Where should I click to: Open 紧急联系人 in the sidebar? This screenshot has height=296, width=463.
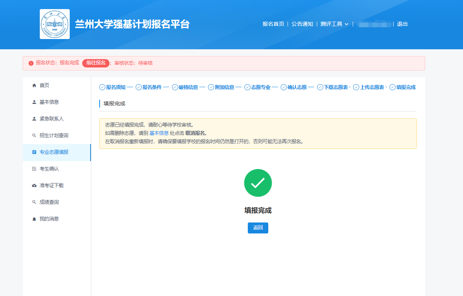[52, 119]
